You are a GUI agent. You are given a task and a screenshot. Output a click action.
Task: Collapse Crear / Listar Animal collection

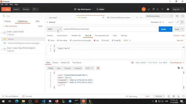point(1,33)
